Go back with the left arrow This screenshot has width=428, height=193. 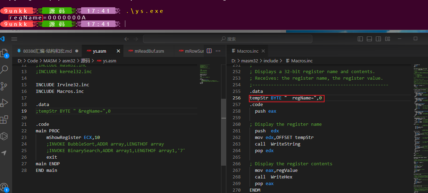(127, 39)
